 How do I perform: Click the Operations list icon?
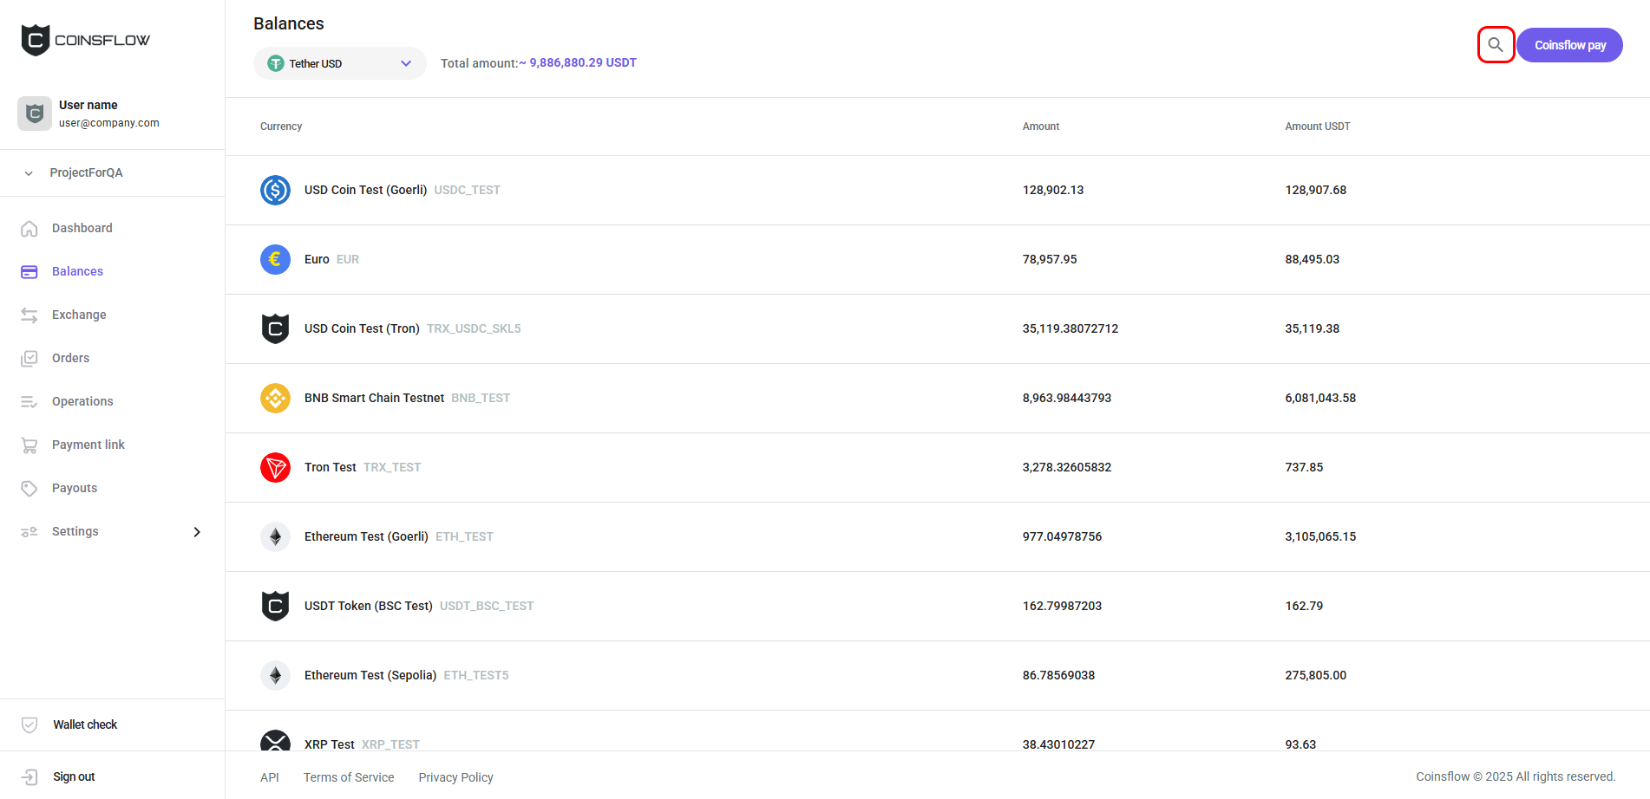pos(29,401)
